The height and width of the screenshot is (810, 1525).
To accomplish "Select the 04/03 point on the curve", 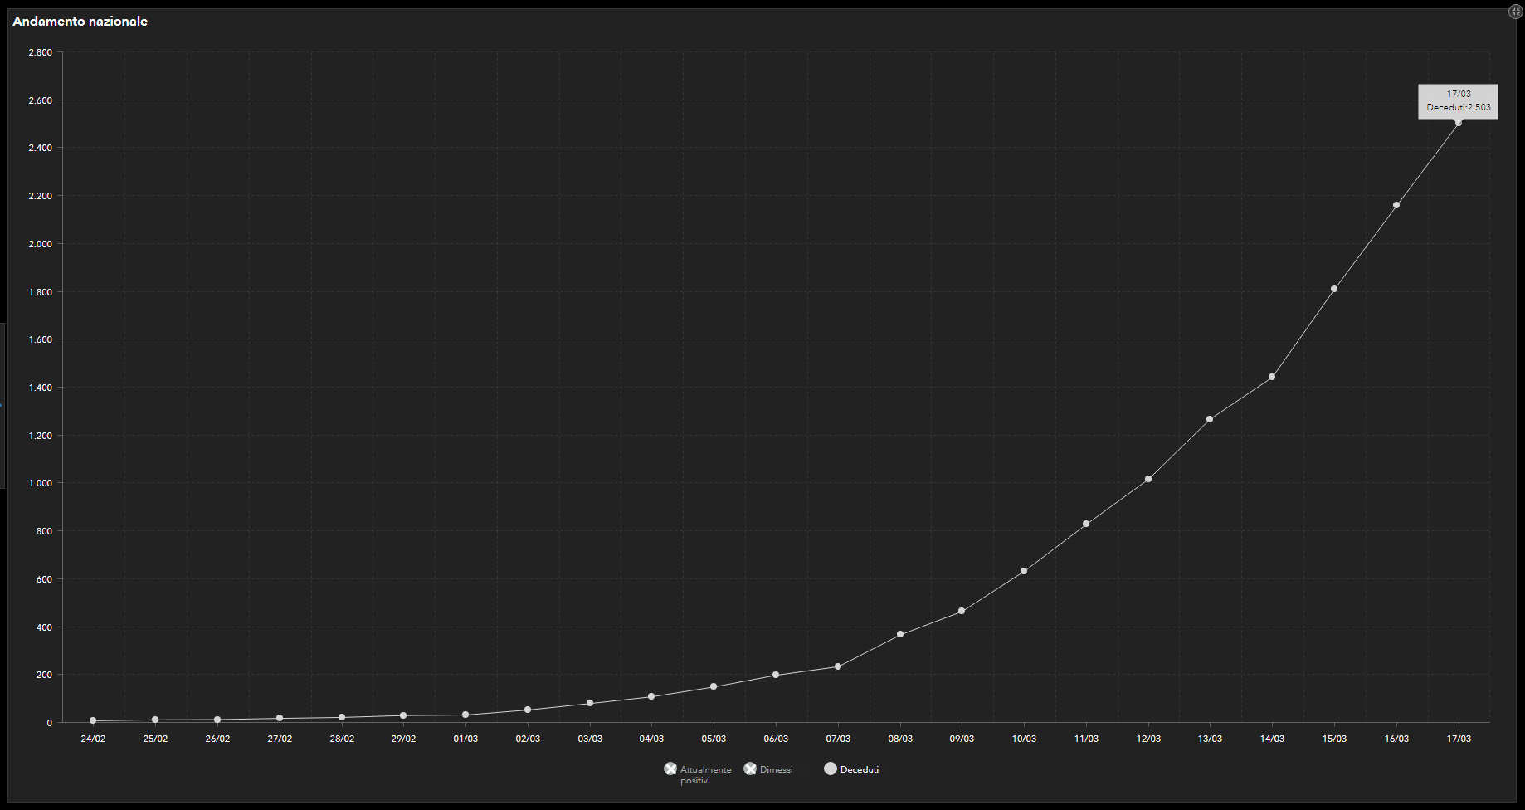I will pos(651,696).
